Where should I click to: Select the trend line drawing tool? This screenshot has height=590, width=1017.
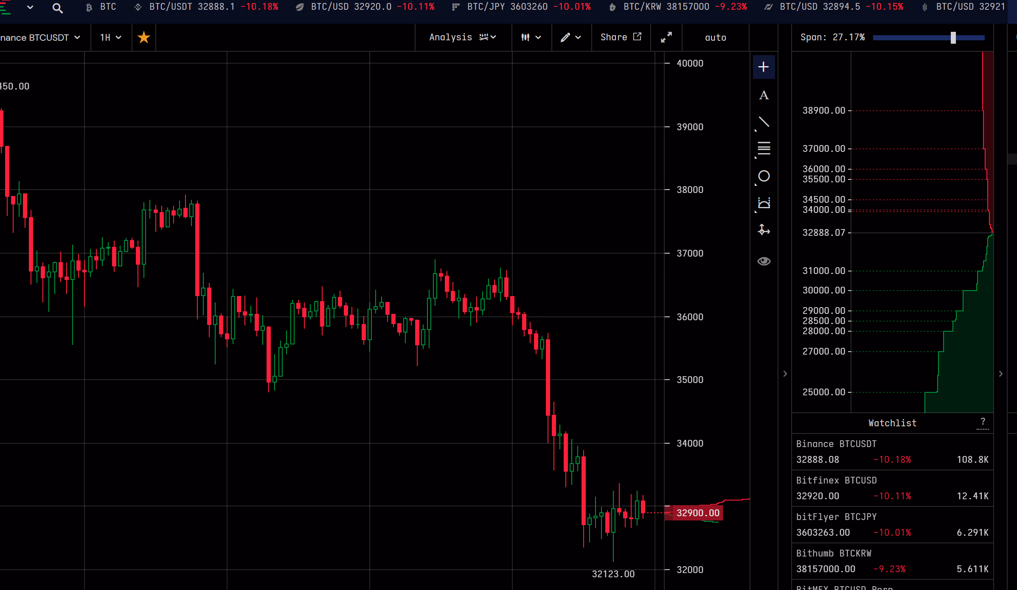[764, 122]
